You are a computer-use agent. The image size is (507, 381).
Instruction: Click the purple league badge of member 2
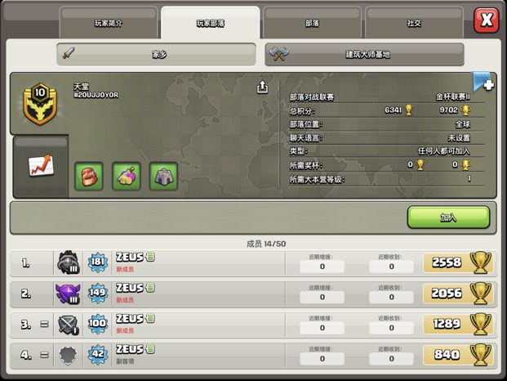[68, 294]
